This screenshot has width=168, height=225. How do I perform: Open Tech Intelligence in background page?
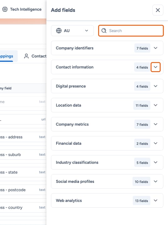pos(22,9)
